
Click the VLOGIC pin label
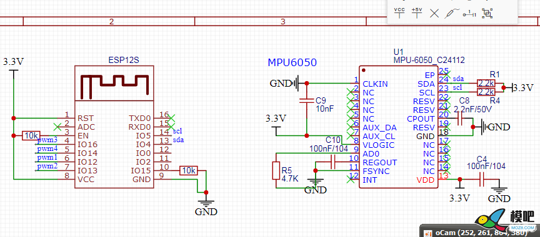point(378,145)
